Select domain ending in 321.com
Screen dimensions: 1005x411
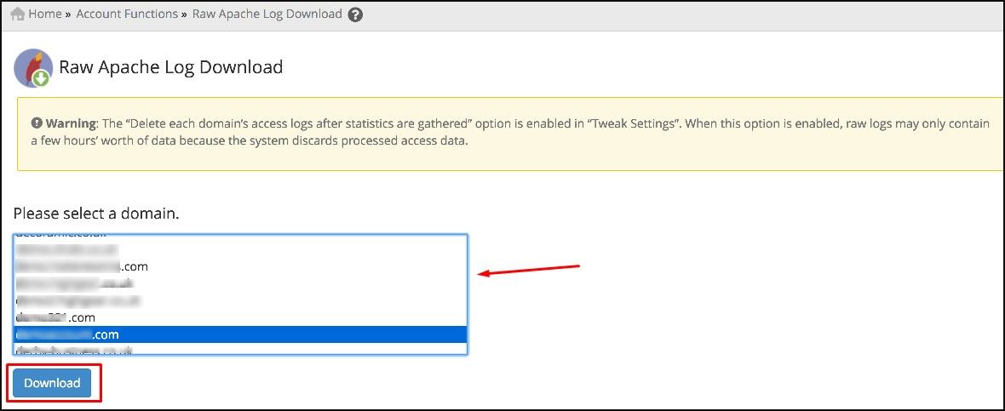pos(240,317)
